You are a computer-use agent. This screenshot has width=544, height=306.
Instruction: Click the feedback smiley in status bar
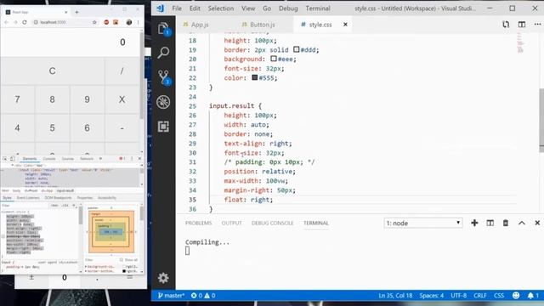pos(516,295)
